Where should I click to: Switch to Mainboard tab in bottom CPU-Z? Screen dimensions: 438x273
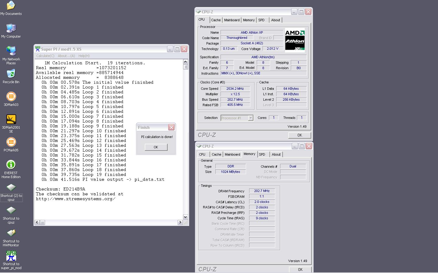[x=232, y=154]
